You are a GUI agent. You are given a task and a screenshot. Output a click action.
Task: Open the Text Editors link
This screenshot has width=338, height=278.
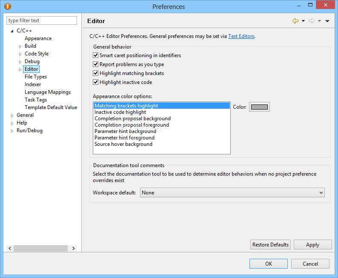click(x=241, y=36)
